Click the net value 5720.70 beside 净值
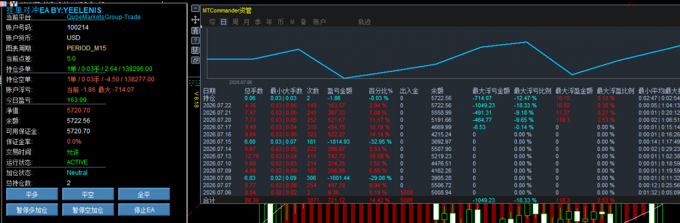 78,110
